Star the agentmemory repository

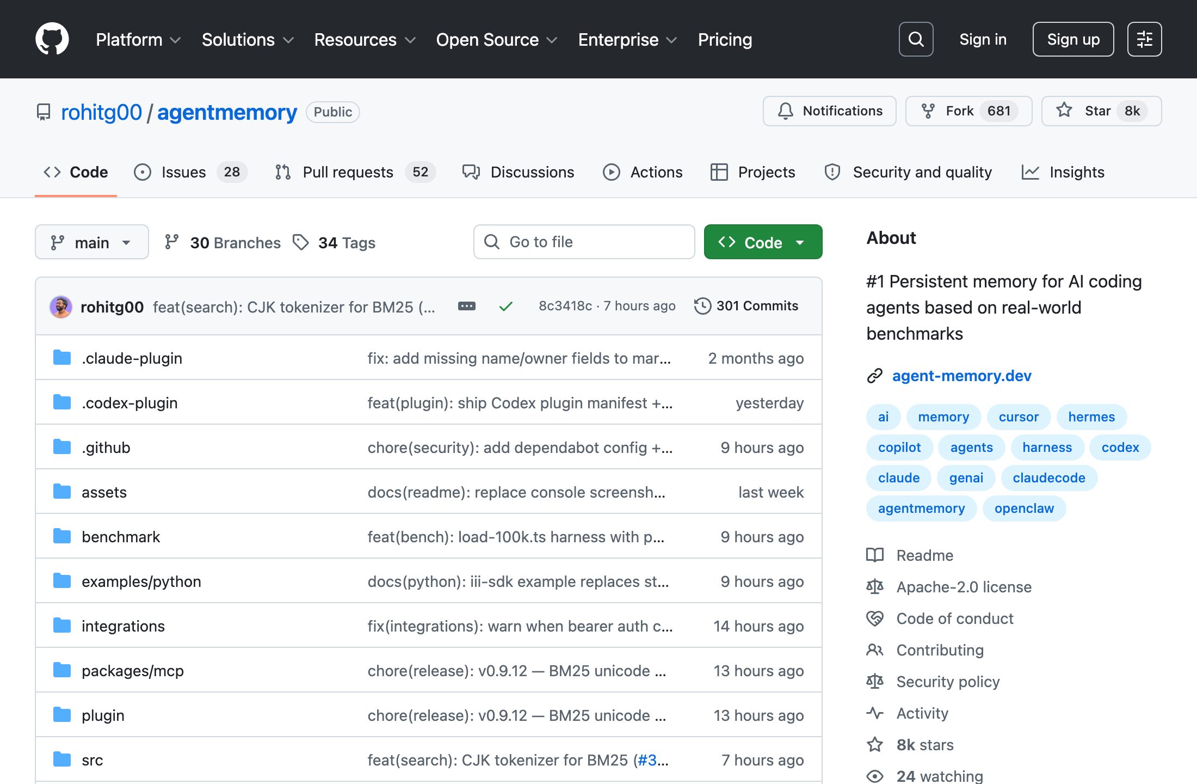pos(1101,111)
